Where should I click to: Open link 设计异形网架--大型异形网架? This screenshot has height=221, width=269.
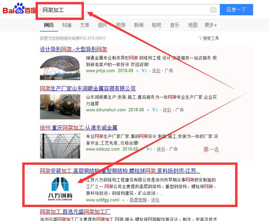[x=73, y=49]
